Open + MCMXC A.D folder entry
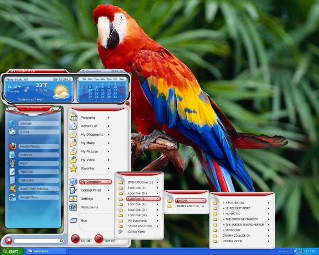 (246, 214)
